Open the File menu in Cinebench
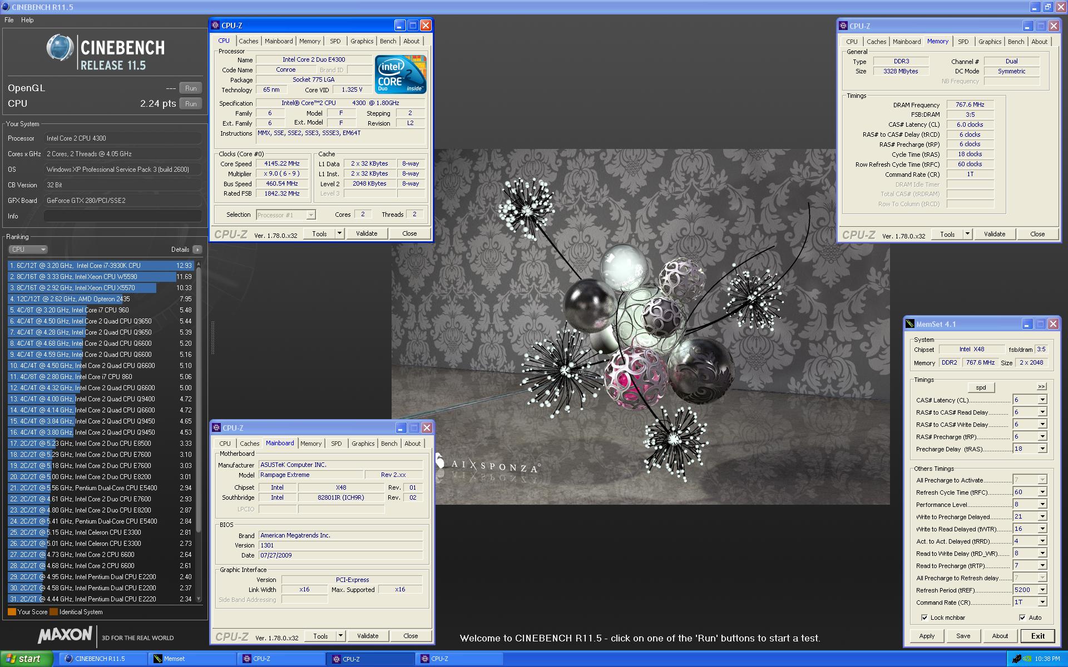Image resolution: width=1068 pixels, height=667 pixels. 9,20
